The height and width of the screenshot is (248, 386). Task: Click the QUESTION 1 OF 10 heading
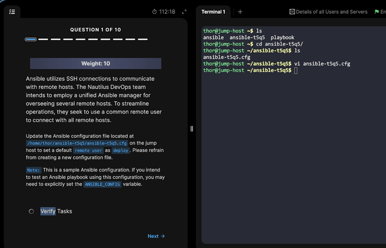pyautogui.click(x=96, y=30)
